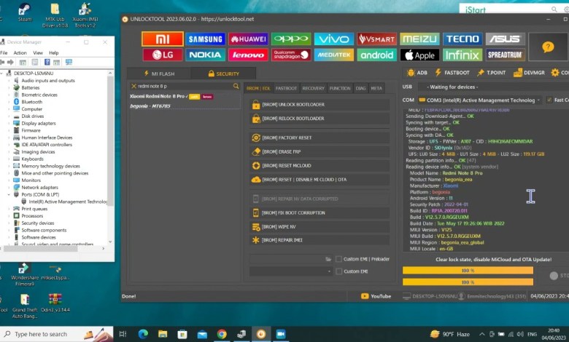The image size is (569, 342).
Task: Open the browse folder icon beside Custom EMI
Action: (x=328, y=259)
